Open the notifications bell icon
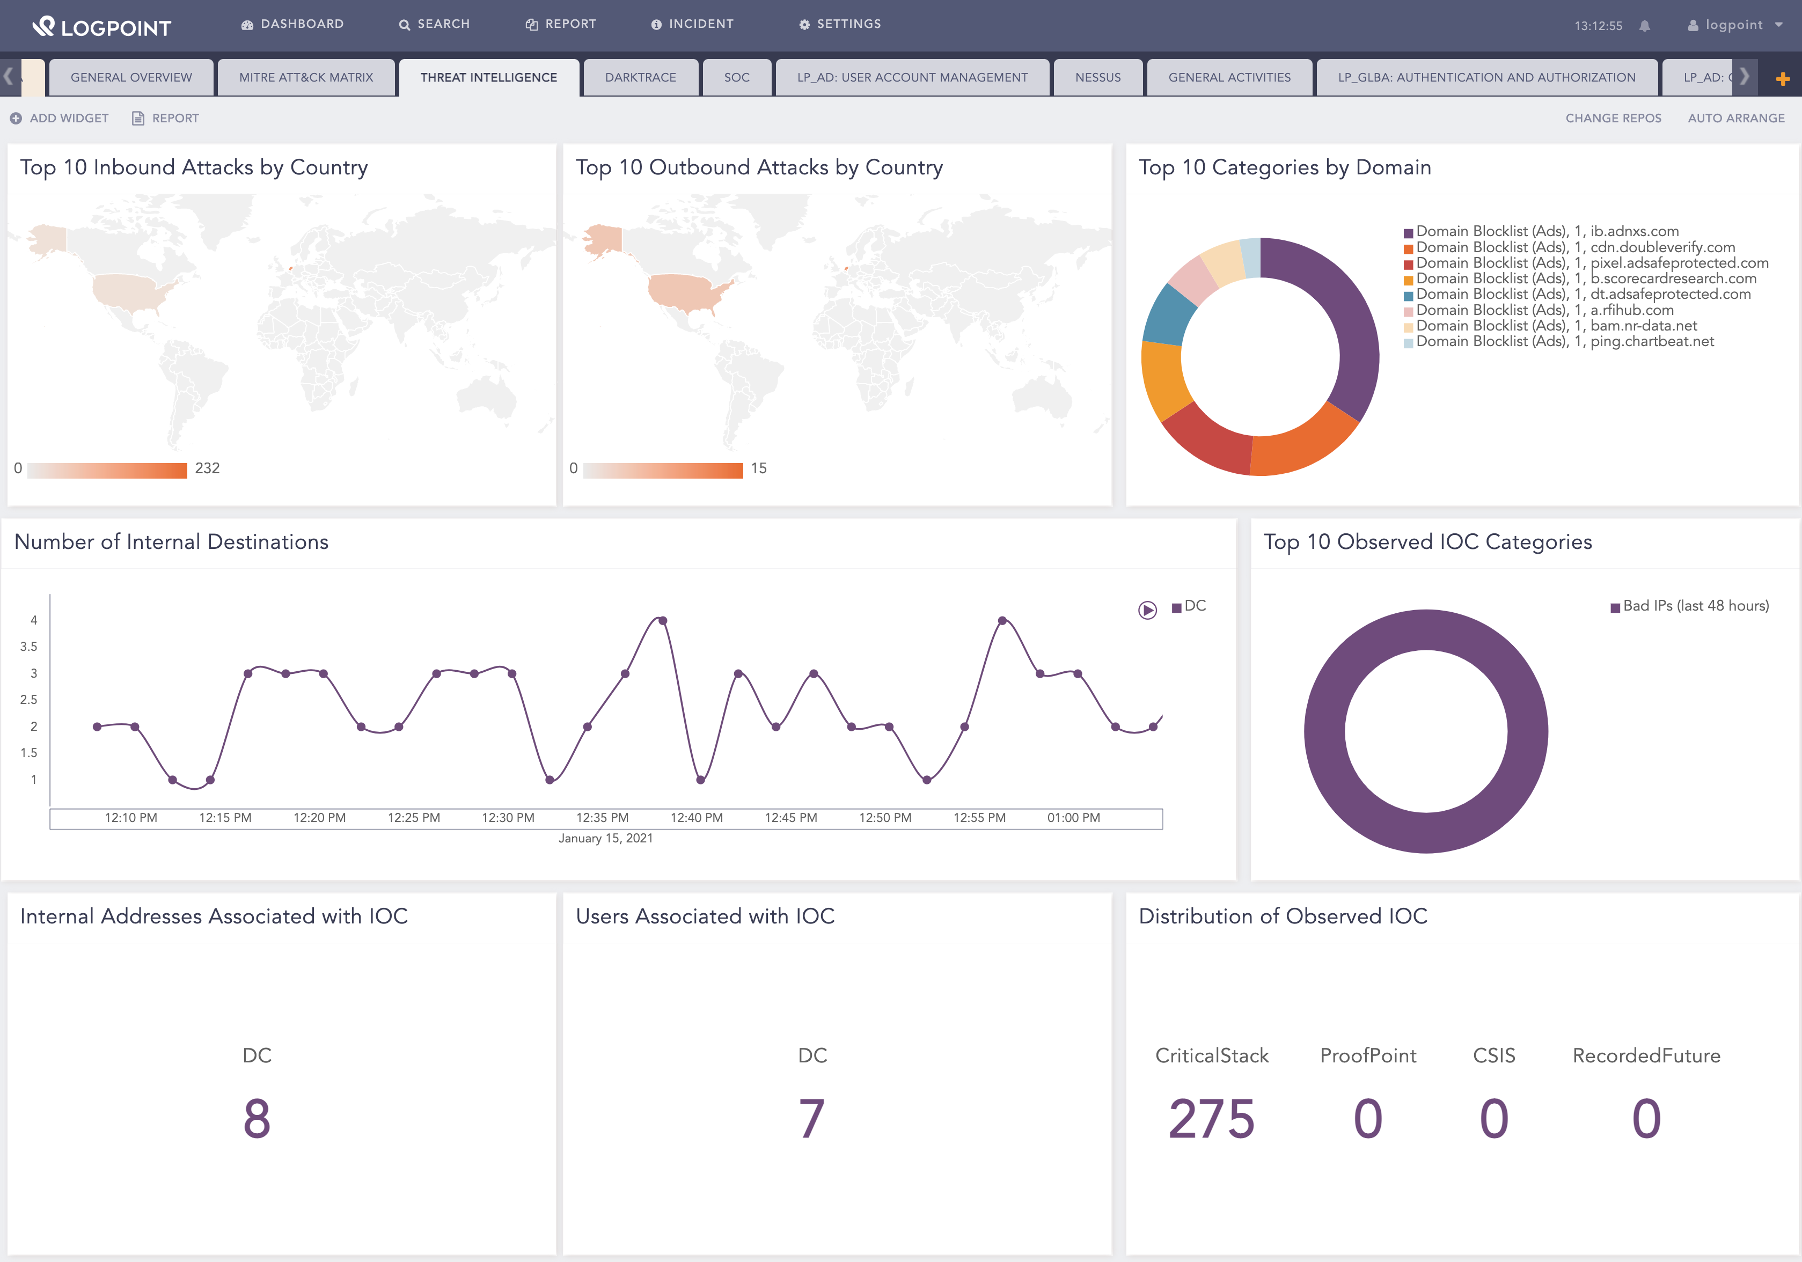The width and height of the screenshot is (1802, 1262). (x=1644, y=26)
